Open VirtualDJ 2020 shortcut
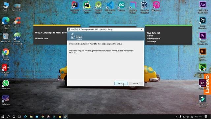This screenshot has height=119, width=211. pos(6,70)
